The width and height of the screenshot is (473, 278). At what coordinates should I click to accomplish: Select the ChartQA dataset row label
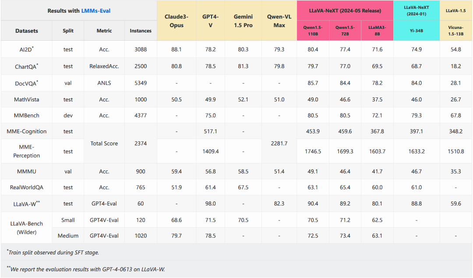coord(27,66)
